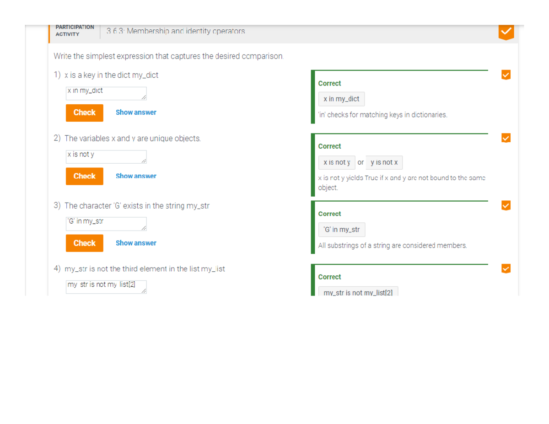Check the answer for question 1
Screen dimensions: 549x424
click(x=85, y=113)
